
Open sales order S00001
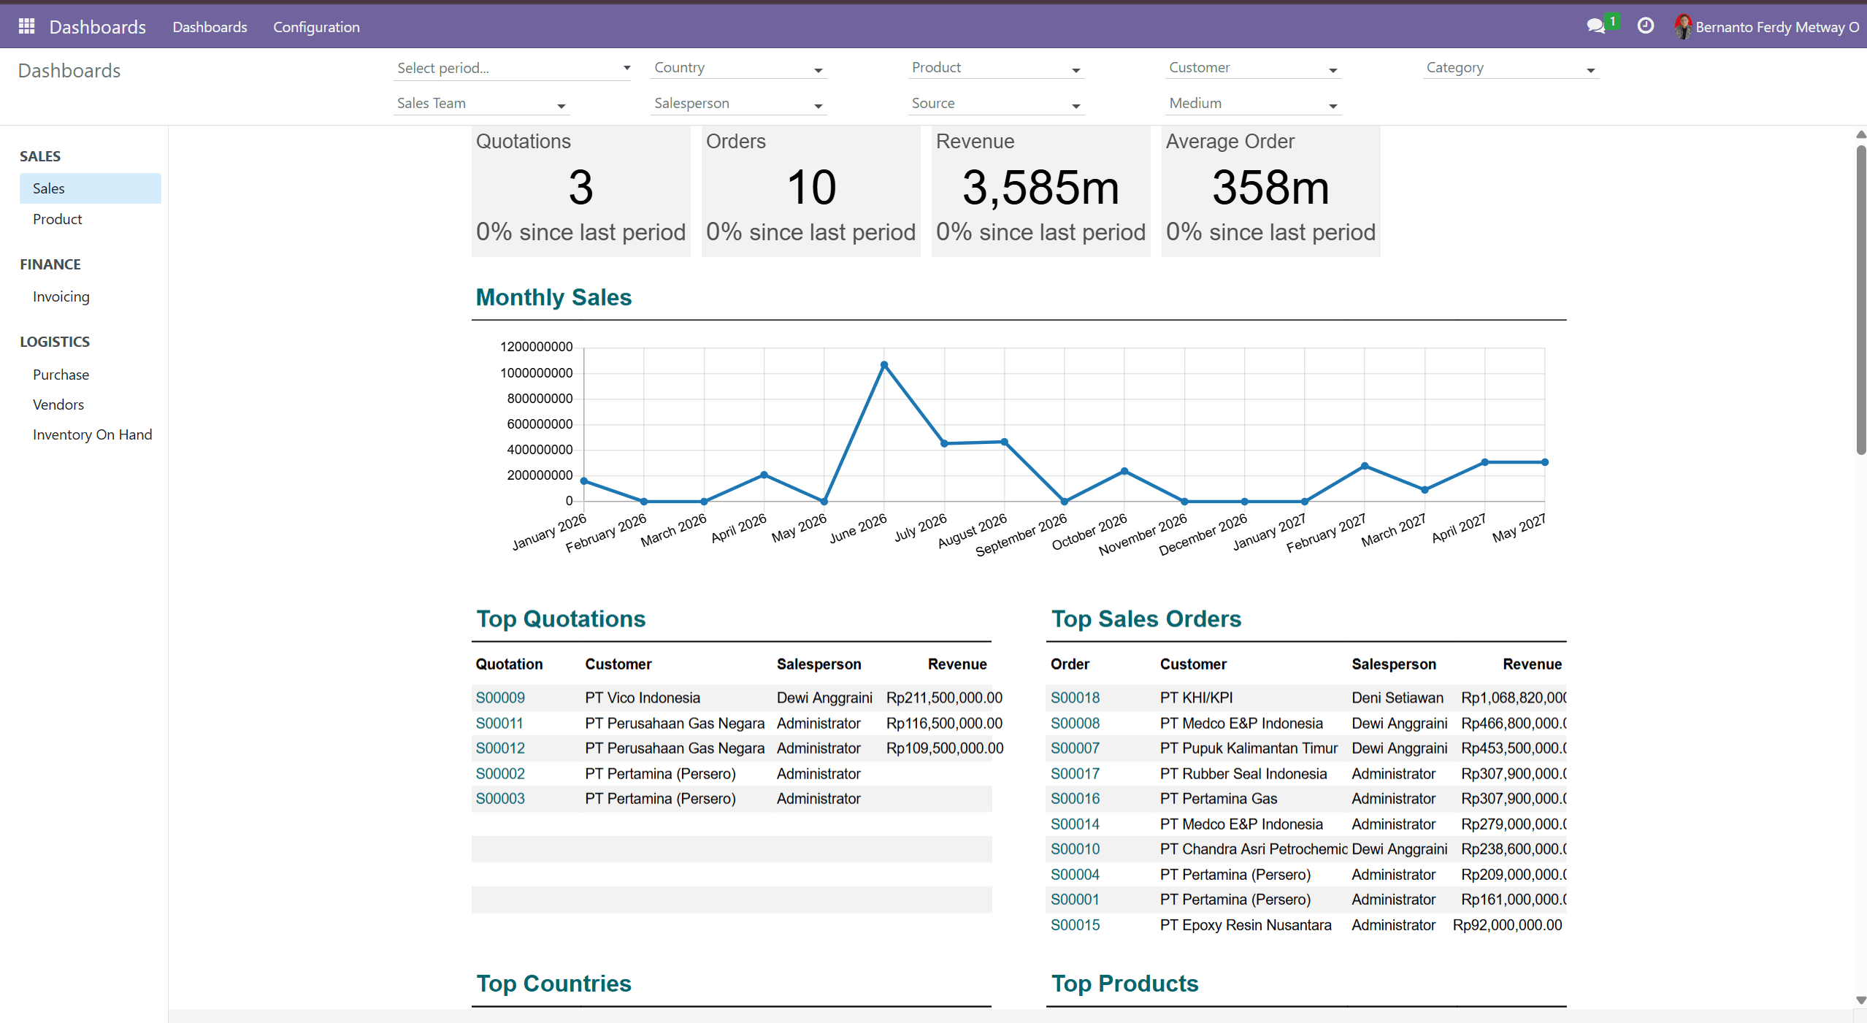[1075, 900]
